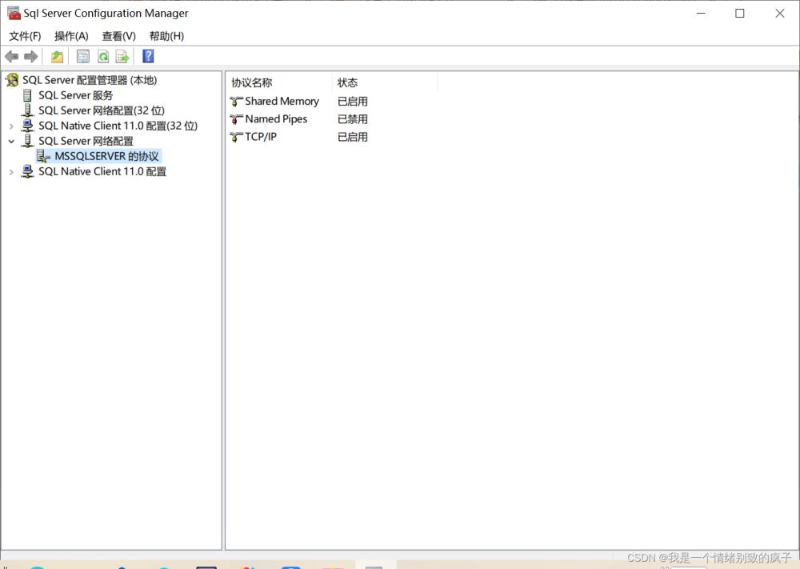Select SQL Native Client 11.0 配置(32 位) label

tap(118, 126)
